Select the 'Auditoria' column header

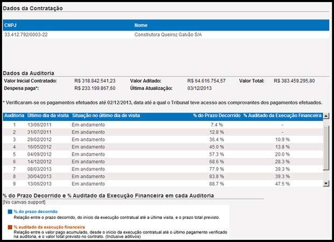pos(14,116)
